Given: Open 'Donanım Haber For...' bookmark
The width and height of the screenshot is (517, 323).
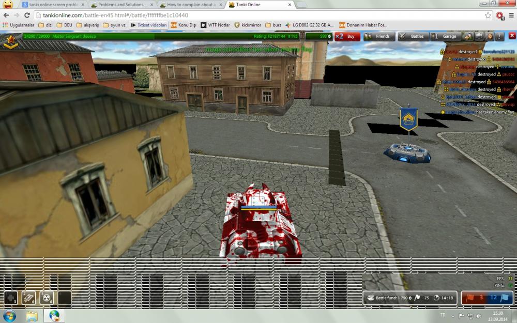Looking at the screenshot, I should coord(363,25).
